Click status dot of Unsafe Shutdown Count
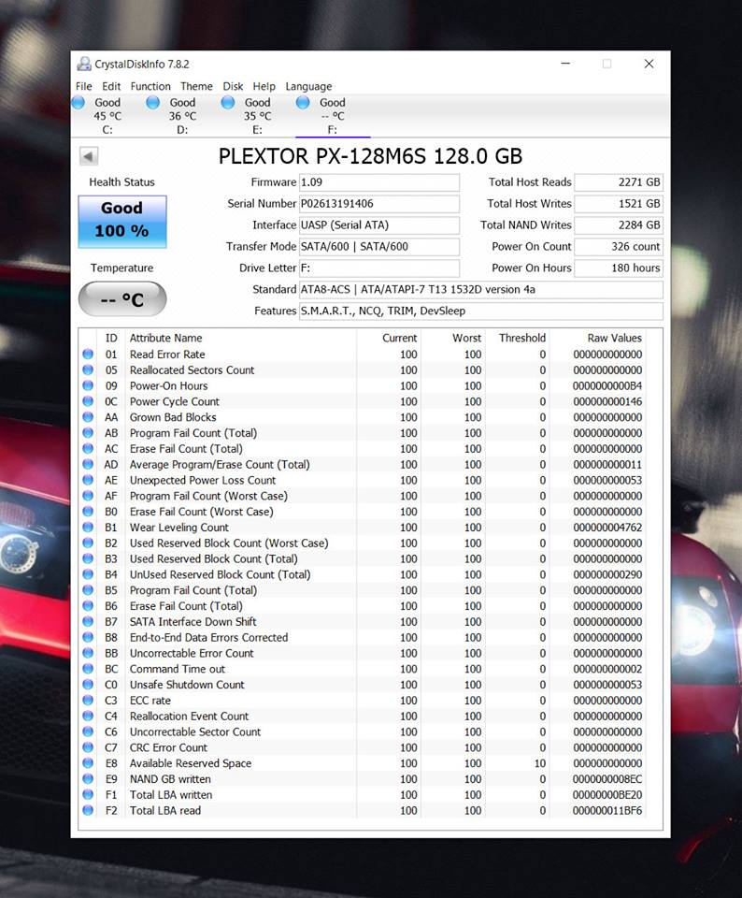 point(88,685)
